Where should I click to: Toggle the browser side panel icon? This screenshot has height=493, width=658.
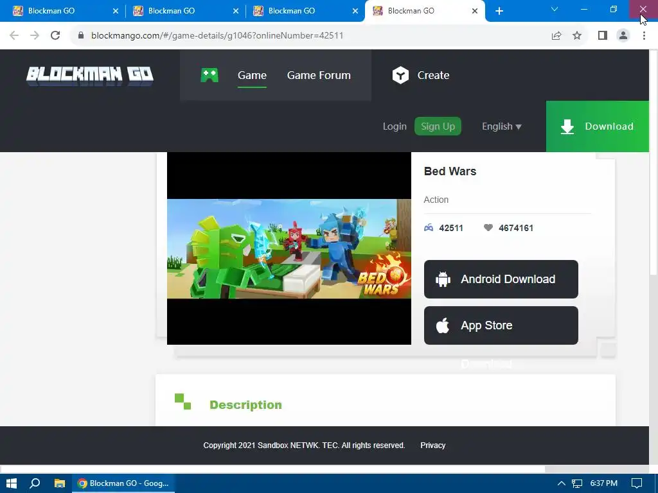click(x=603, y=35)
